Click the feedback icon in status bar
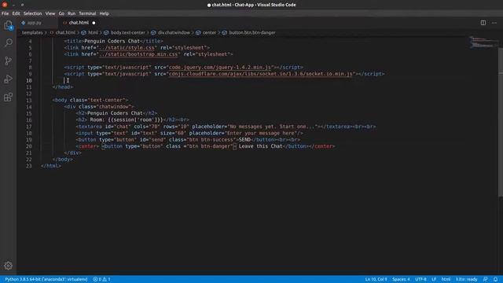 [x=486, y=279]
